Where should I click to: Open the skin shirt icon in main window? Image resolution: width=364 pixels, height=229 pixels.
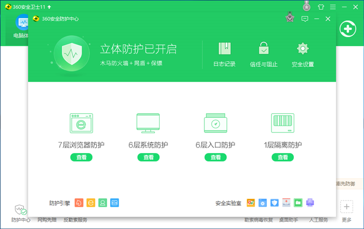[321, 7]
